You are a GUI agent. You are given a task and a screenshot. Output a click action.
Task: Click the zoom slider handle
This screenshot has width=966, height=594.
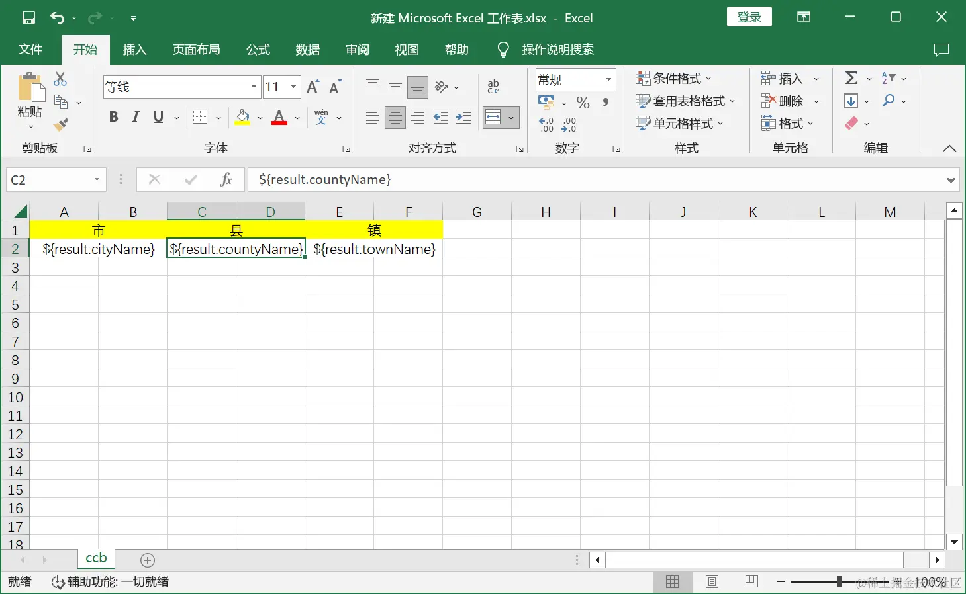840,582
